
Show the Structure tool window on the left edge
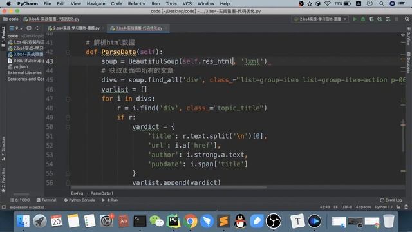[3, 149]
